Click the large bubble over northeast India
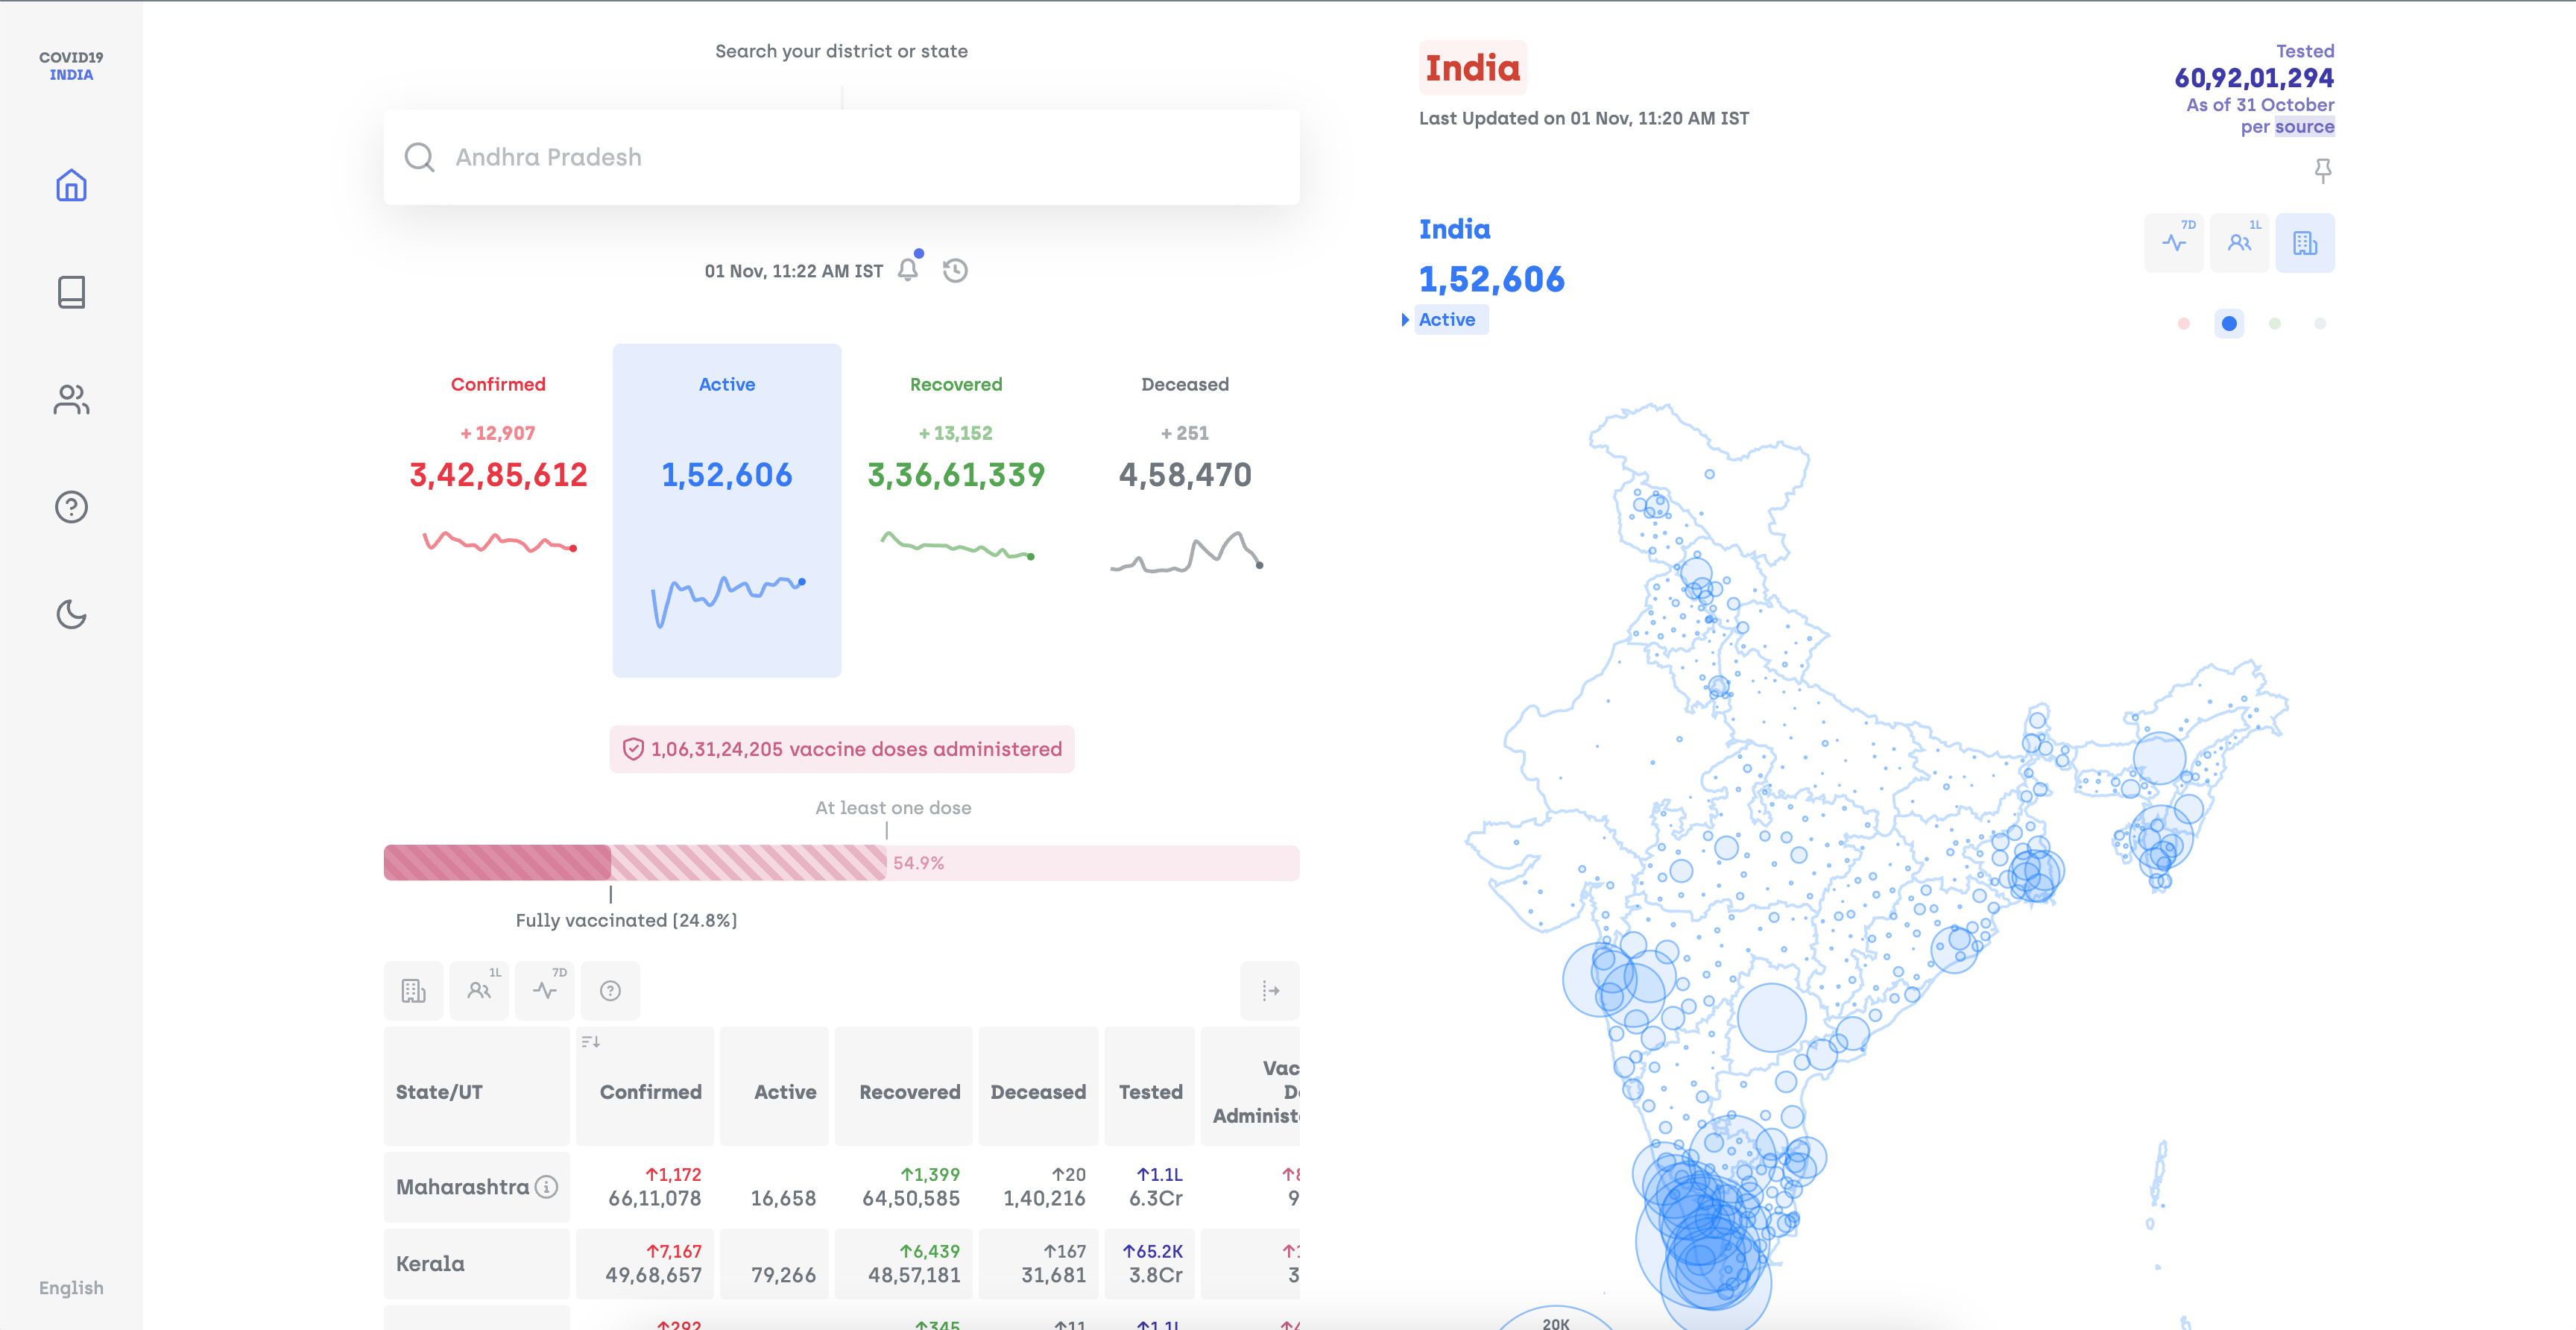 2160,758
